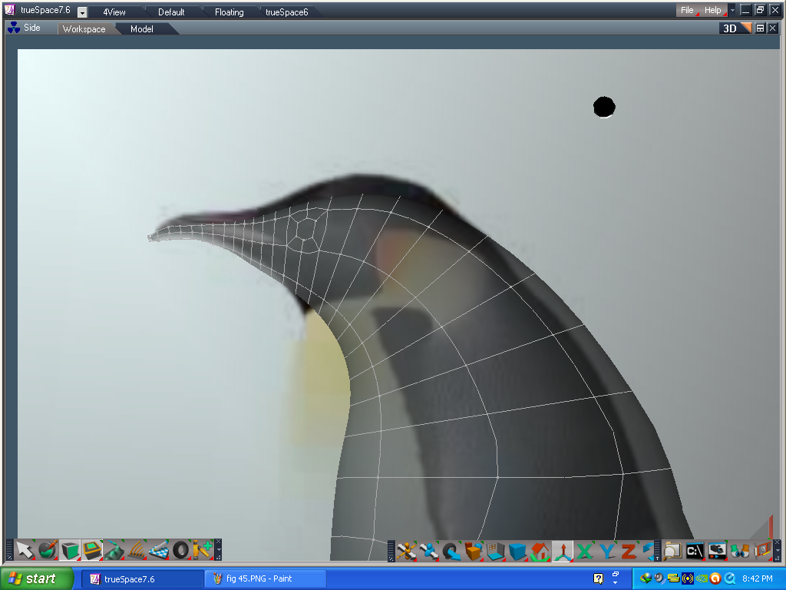This screenshot has width=786, height=590.
Task: Open the render camera icon
Action: click(716, 549)
